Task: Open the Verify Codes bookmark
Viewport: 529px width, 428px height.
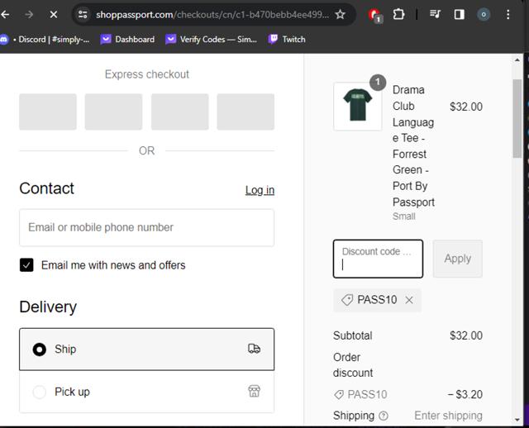Action: (212, 40)
